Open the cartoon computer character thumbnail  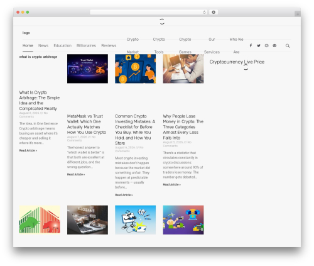point(135,219)
